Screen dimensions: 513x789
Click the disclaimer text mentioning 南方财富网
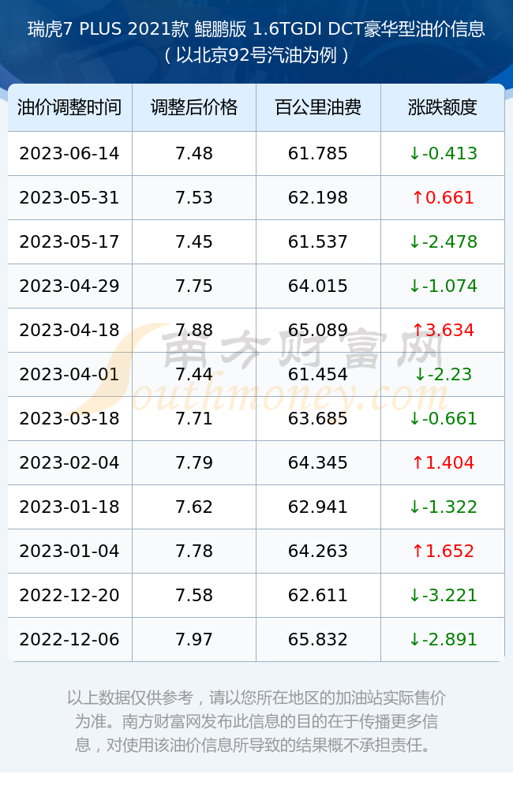[256, 721]
